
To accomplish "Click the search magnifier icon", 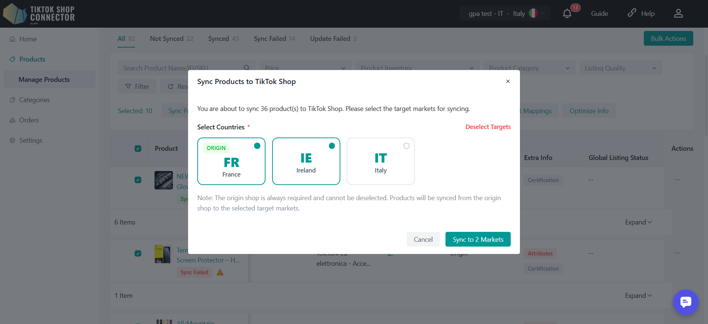I will 247,68.
